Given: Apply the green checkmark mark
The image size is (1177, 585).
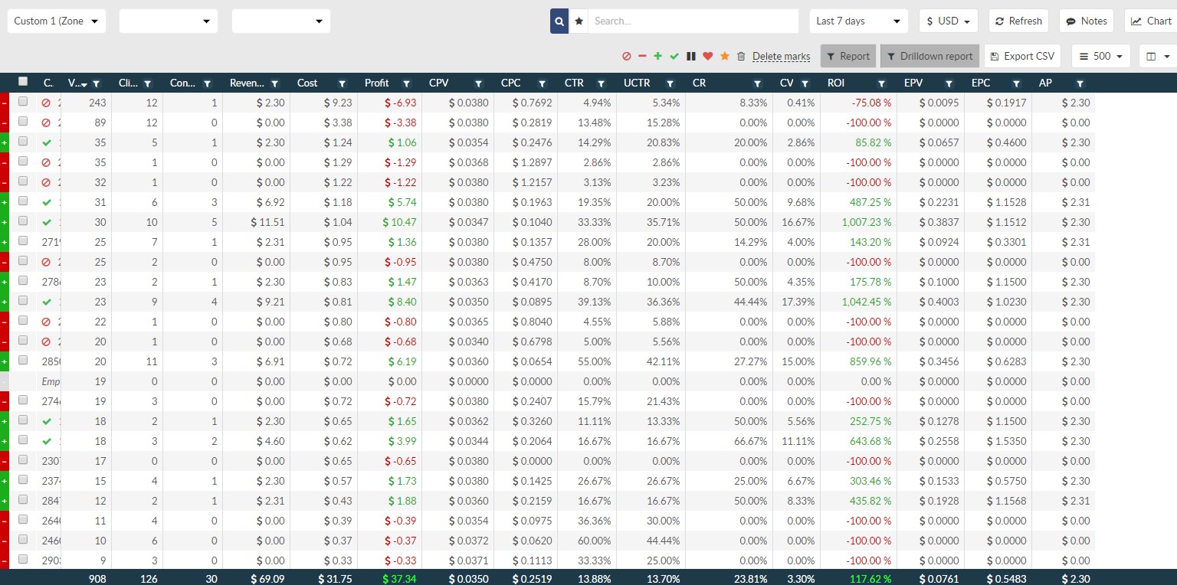Looking at the screenshot, I should (674, 57).
